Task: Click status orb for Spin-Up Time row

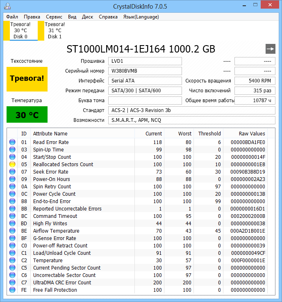Action: pyautogui.click(x=12, y=149)
